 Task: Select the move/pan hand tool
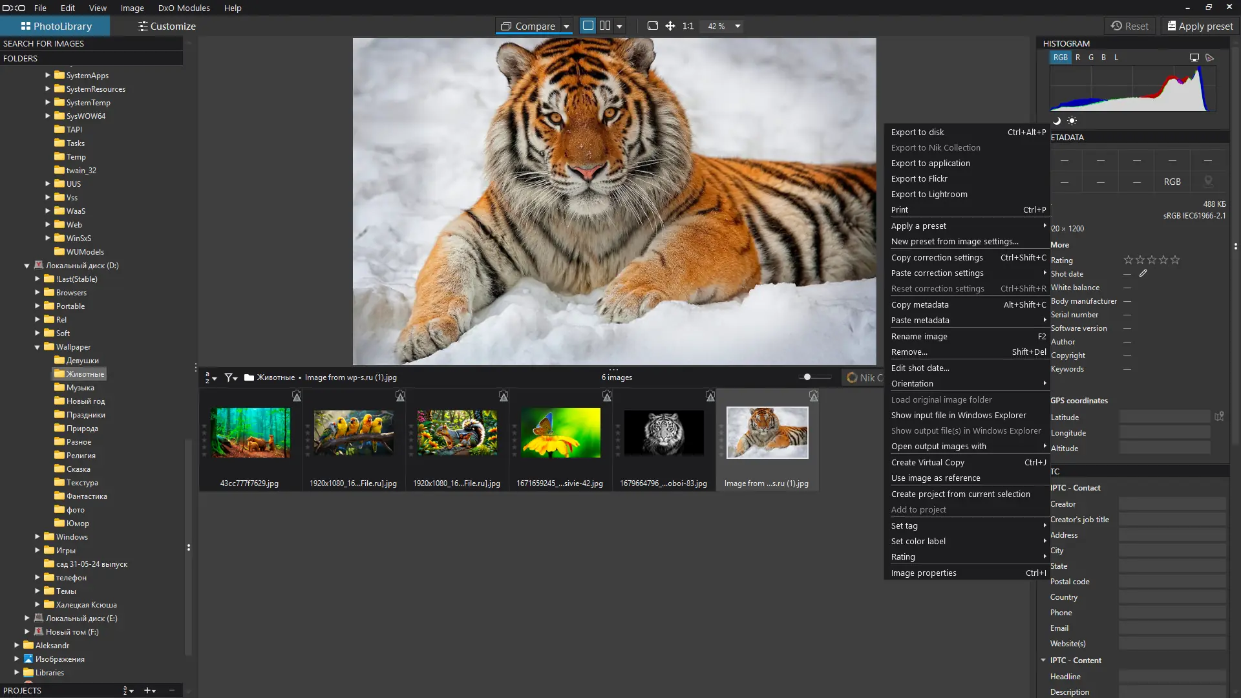[670, 26]
